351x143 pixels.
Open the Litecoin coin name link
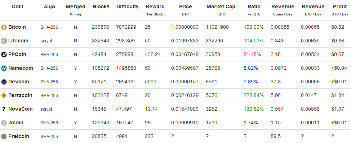(18, 41)
